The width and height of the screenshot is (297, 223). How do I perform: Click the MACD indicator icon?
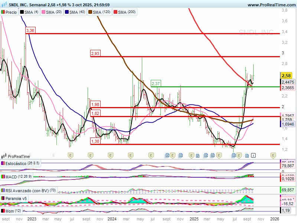click(3, 177)
